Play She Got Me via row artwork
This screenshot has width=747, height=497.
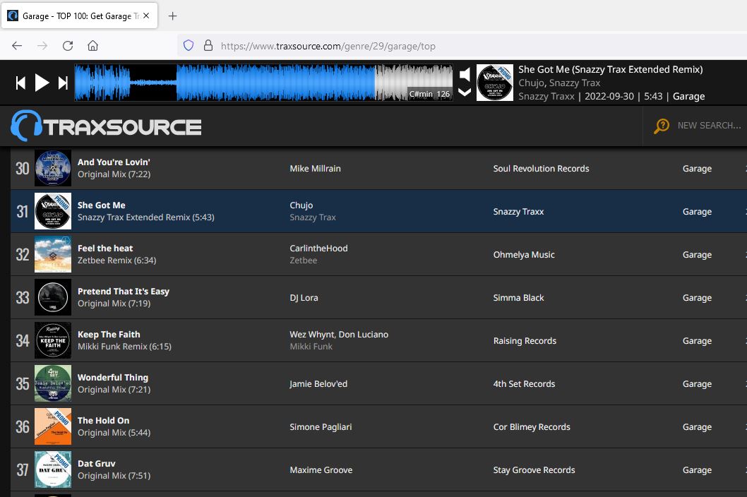tap(53, 211)
